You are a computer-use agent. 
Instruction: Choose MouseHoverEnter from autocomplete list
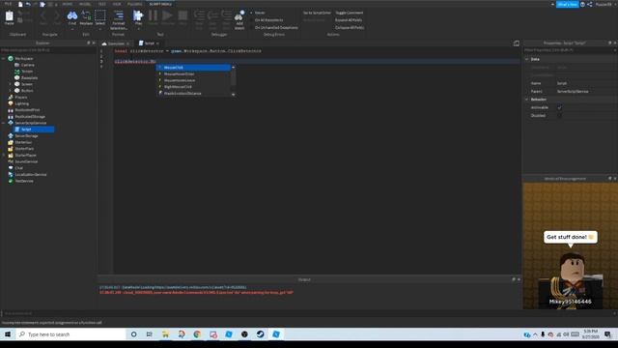(193, 73)
